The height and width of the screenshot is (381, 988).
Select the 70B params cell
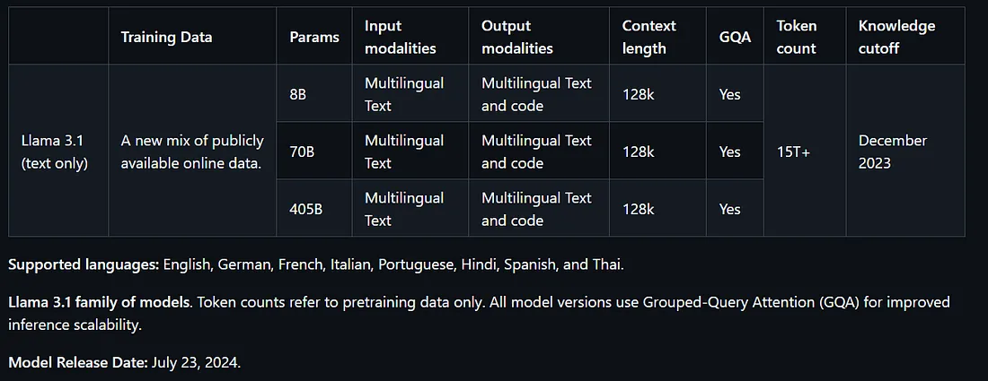[x=313, y=151]
